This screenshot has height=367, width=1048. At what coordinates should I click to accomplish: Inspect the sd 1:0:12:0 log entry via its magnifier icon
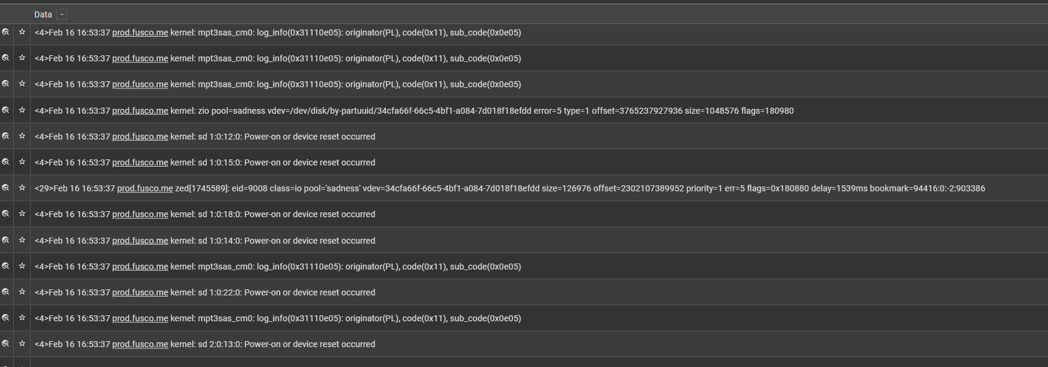click(x=6, y=136)
